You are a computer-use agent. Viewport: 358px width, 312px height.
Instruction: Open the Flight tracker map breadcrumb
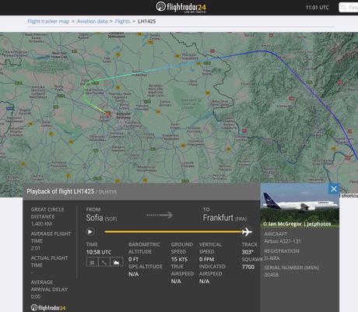coord(48,21)
